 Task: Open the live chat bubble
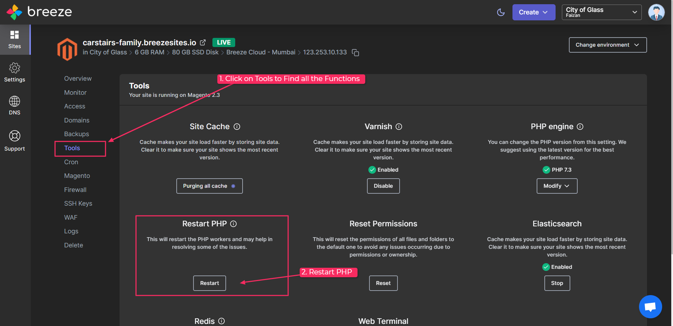pyautogui.click(x=650, y=307)
